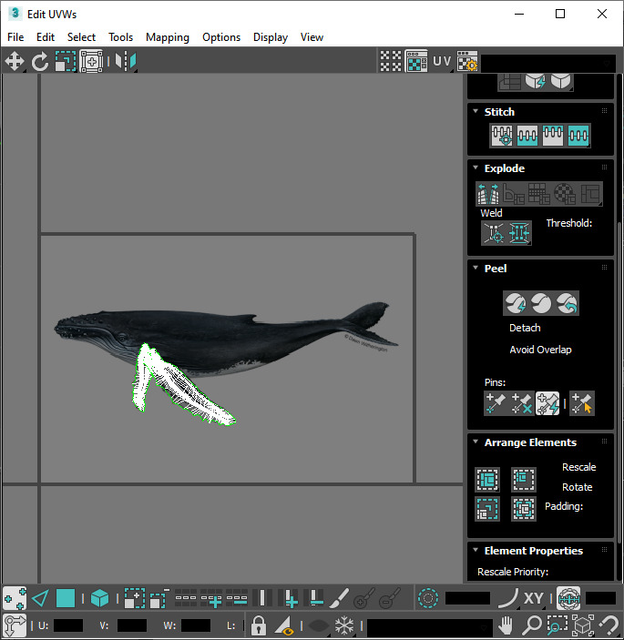This screenshot has width=624, height=640.
Task: Collapse the Peel rollout
Action: (476, 268)
